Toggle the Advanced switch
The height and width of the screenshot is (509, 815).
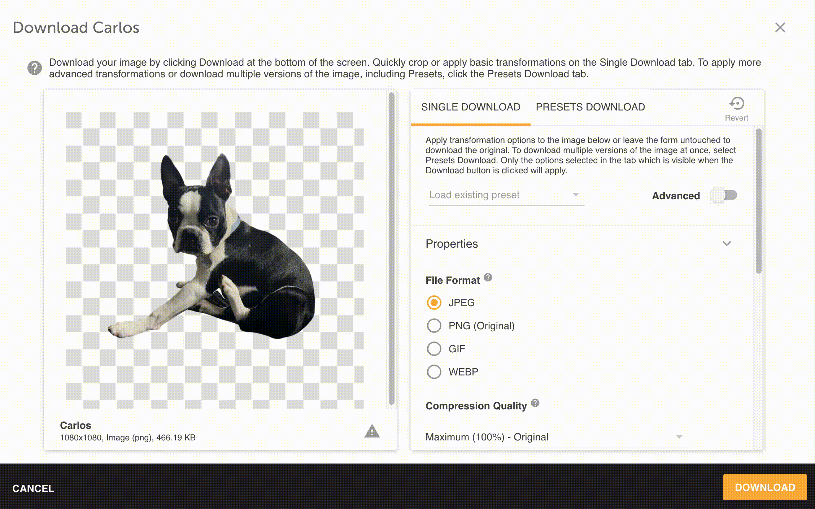pos(724,195)
